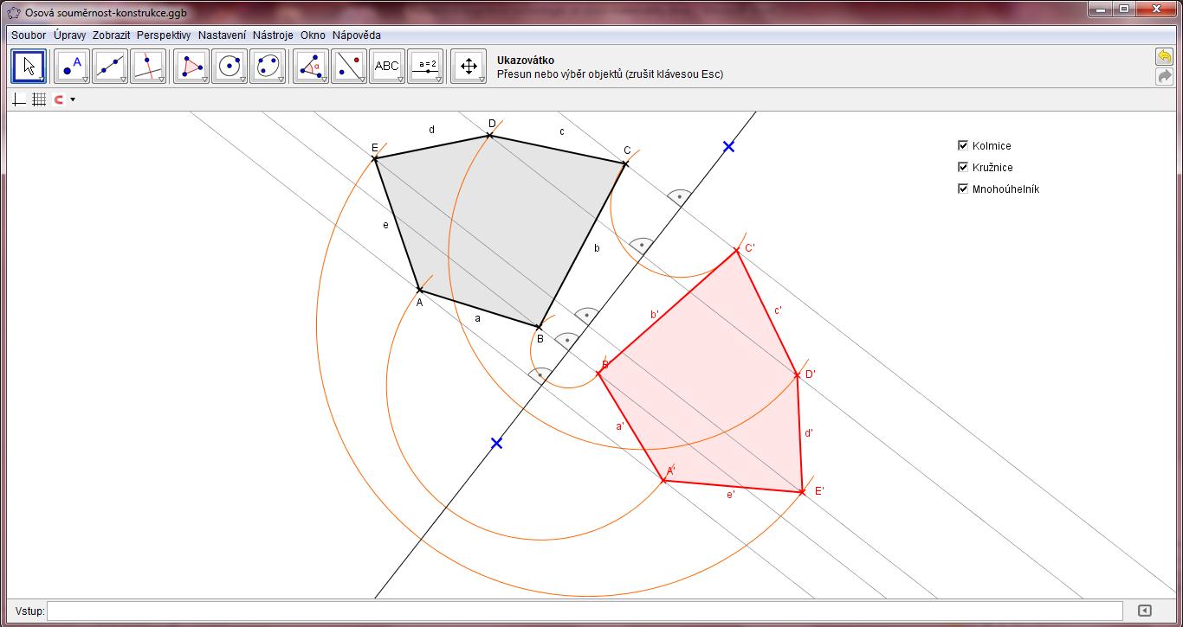Select vertex E' of the red polygon
1183x627 pixels.
pos(802,492)
